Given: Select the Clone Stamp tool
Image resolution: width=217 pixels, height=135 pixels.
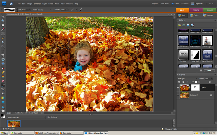Looking at the screenshot, I should (3, 77).
